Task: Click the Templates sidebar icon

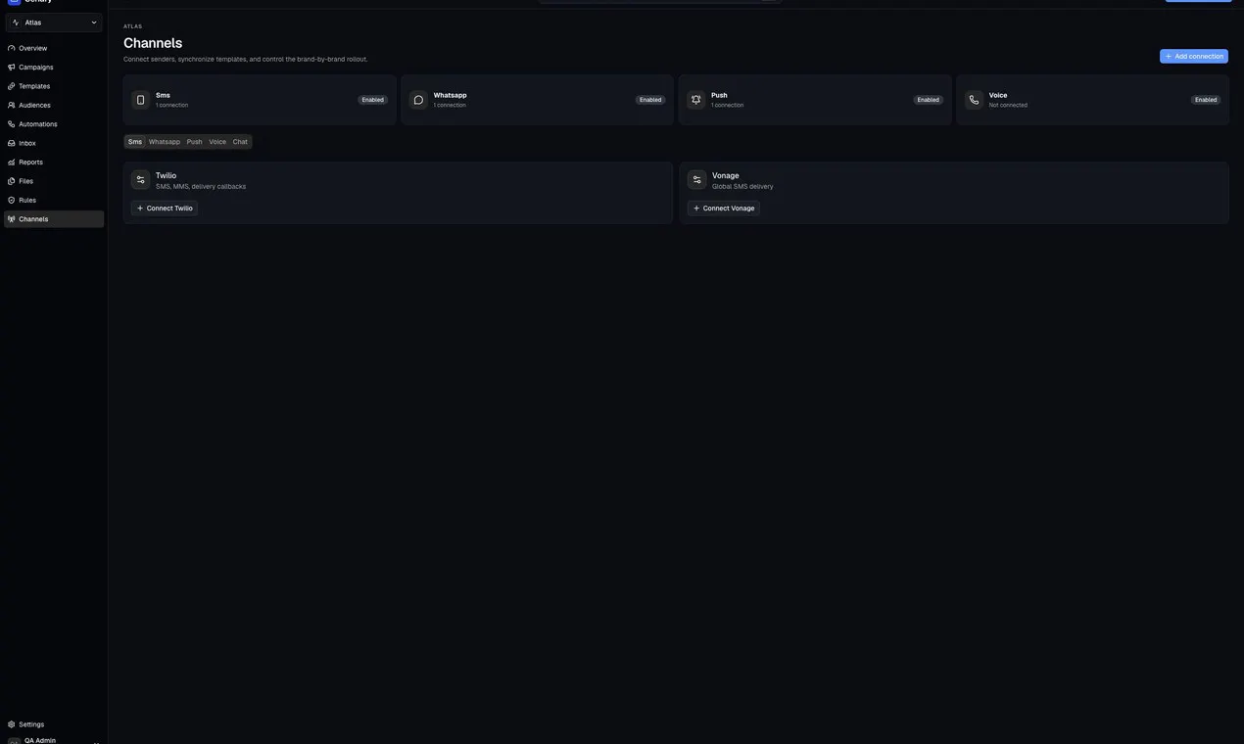Action: pyautogui.click(x=12, y=86)
